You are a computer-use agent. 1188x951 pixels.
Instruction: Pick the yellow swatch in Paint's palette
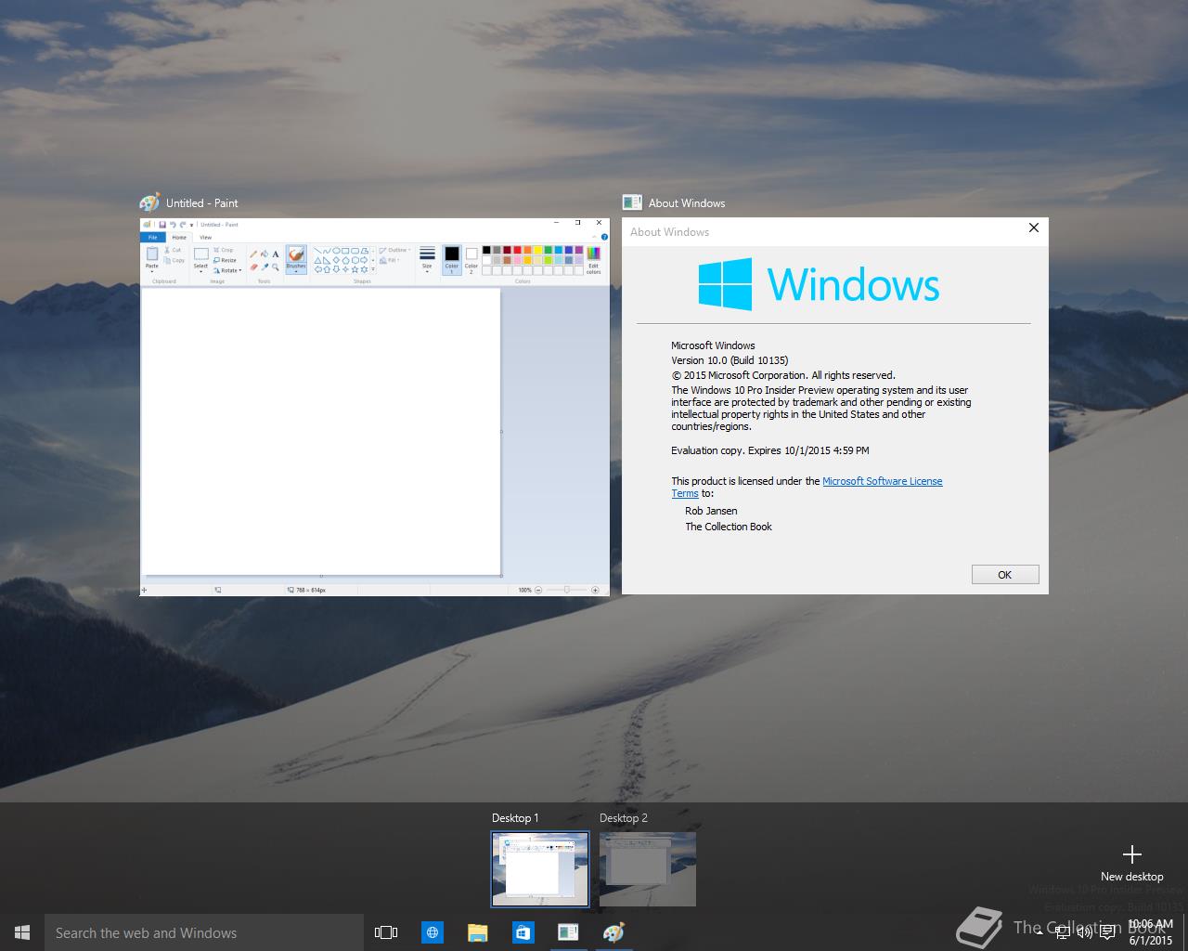click(537, 250)
